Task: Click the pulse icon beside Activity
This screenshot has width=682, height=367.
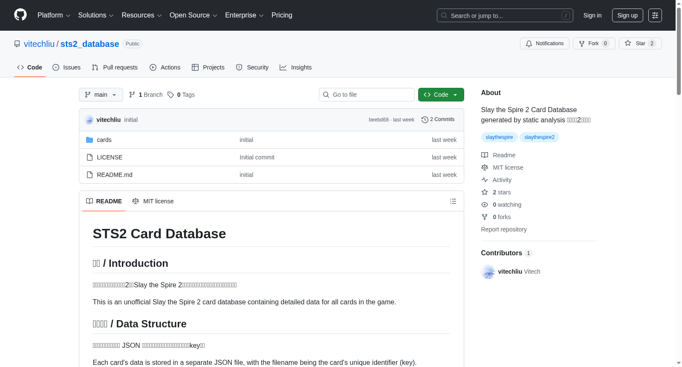Action: [x=485, y=180]
